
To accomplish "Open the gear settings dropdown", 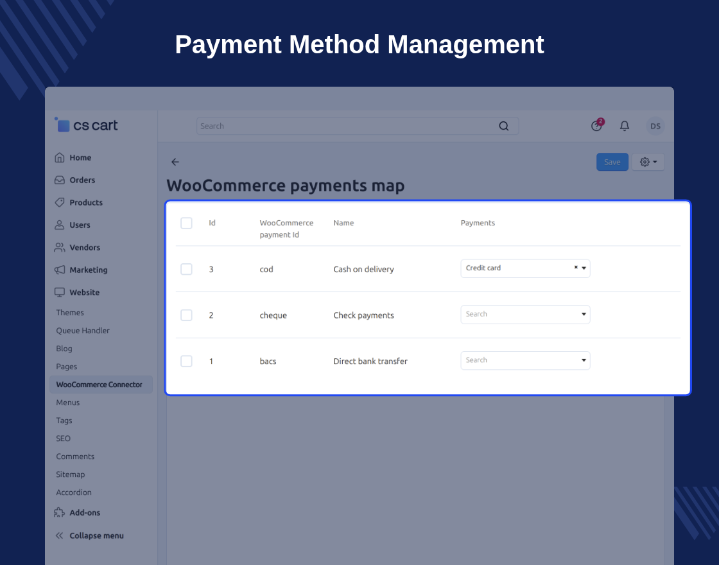I will pyautogui.click(x=648, y=162).
